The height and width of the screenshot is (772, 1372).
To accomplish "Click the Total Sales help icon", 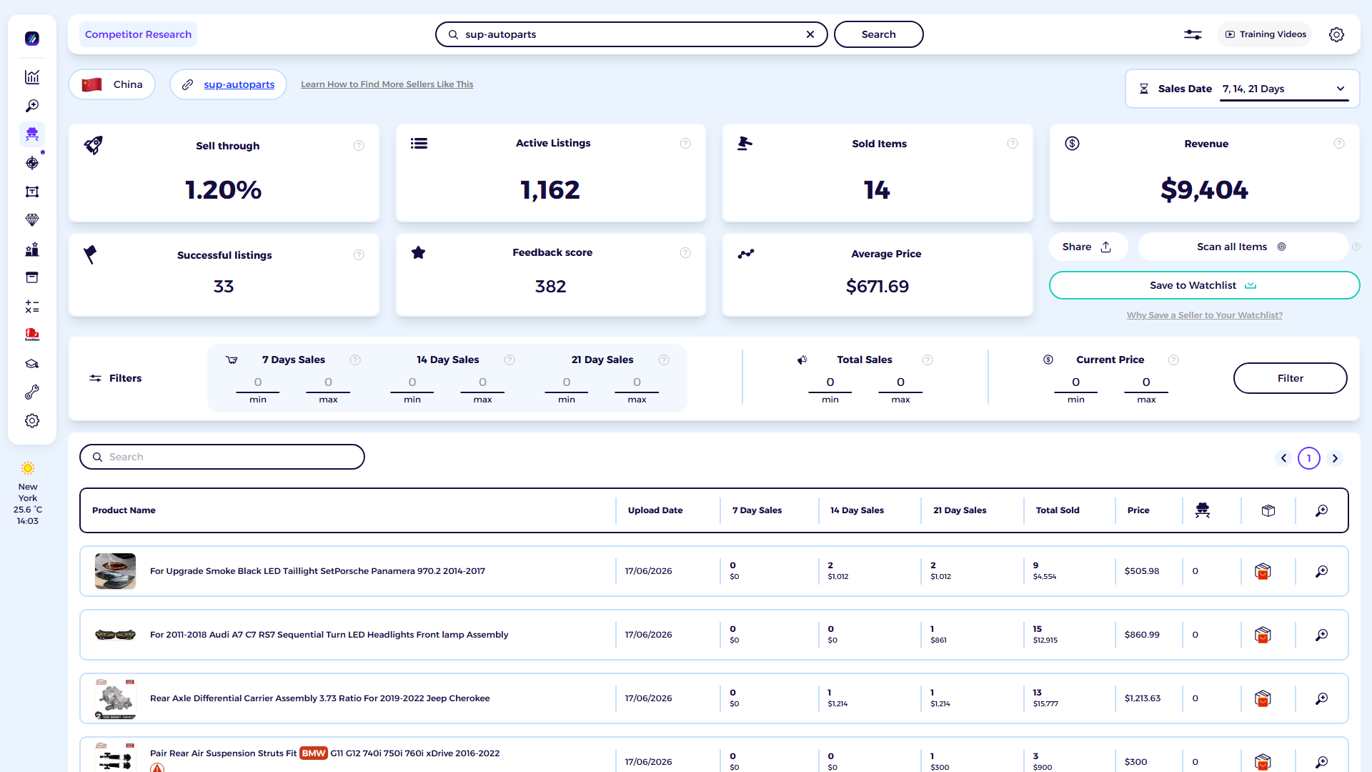I will coord(928,360).
